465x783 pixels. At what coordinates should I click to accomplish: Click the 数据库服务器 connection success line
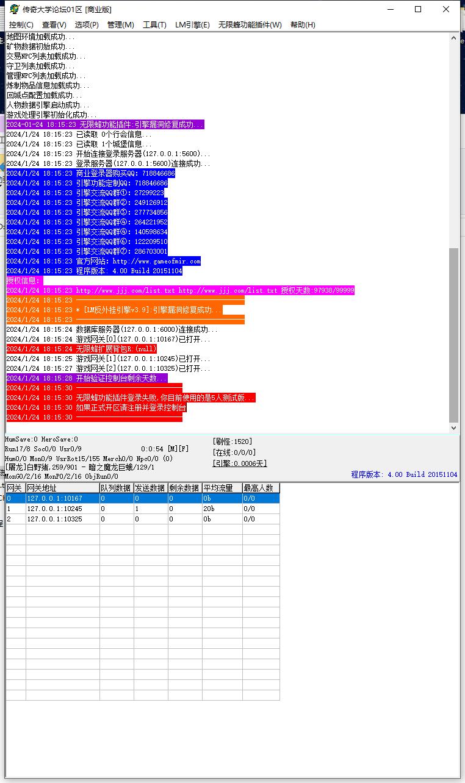tap(112, 329)
